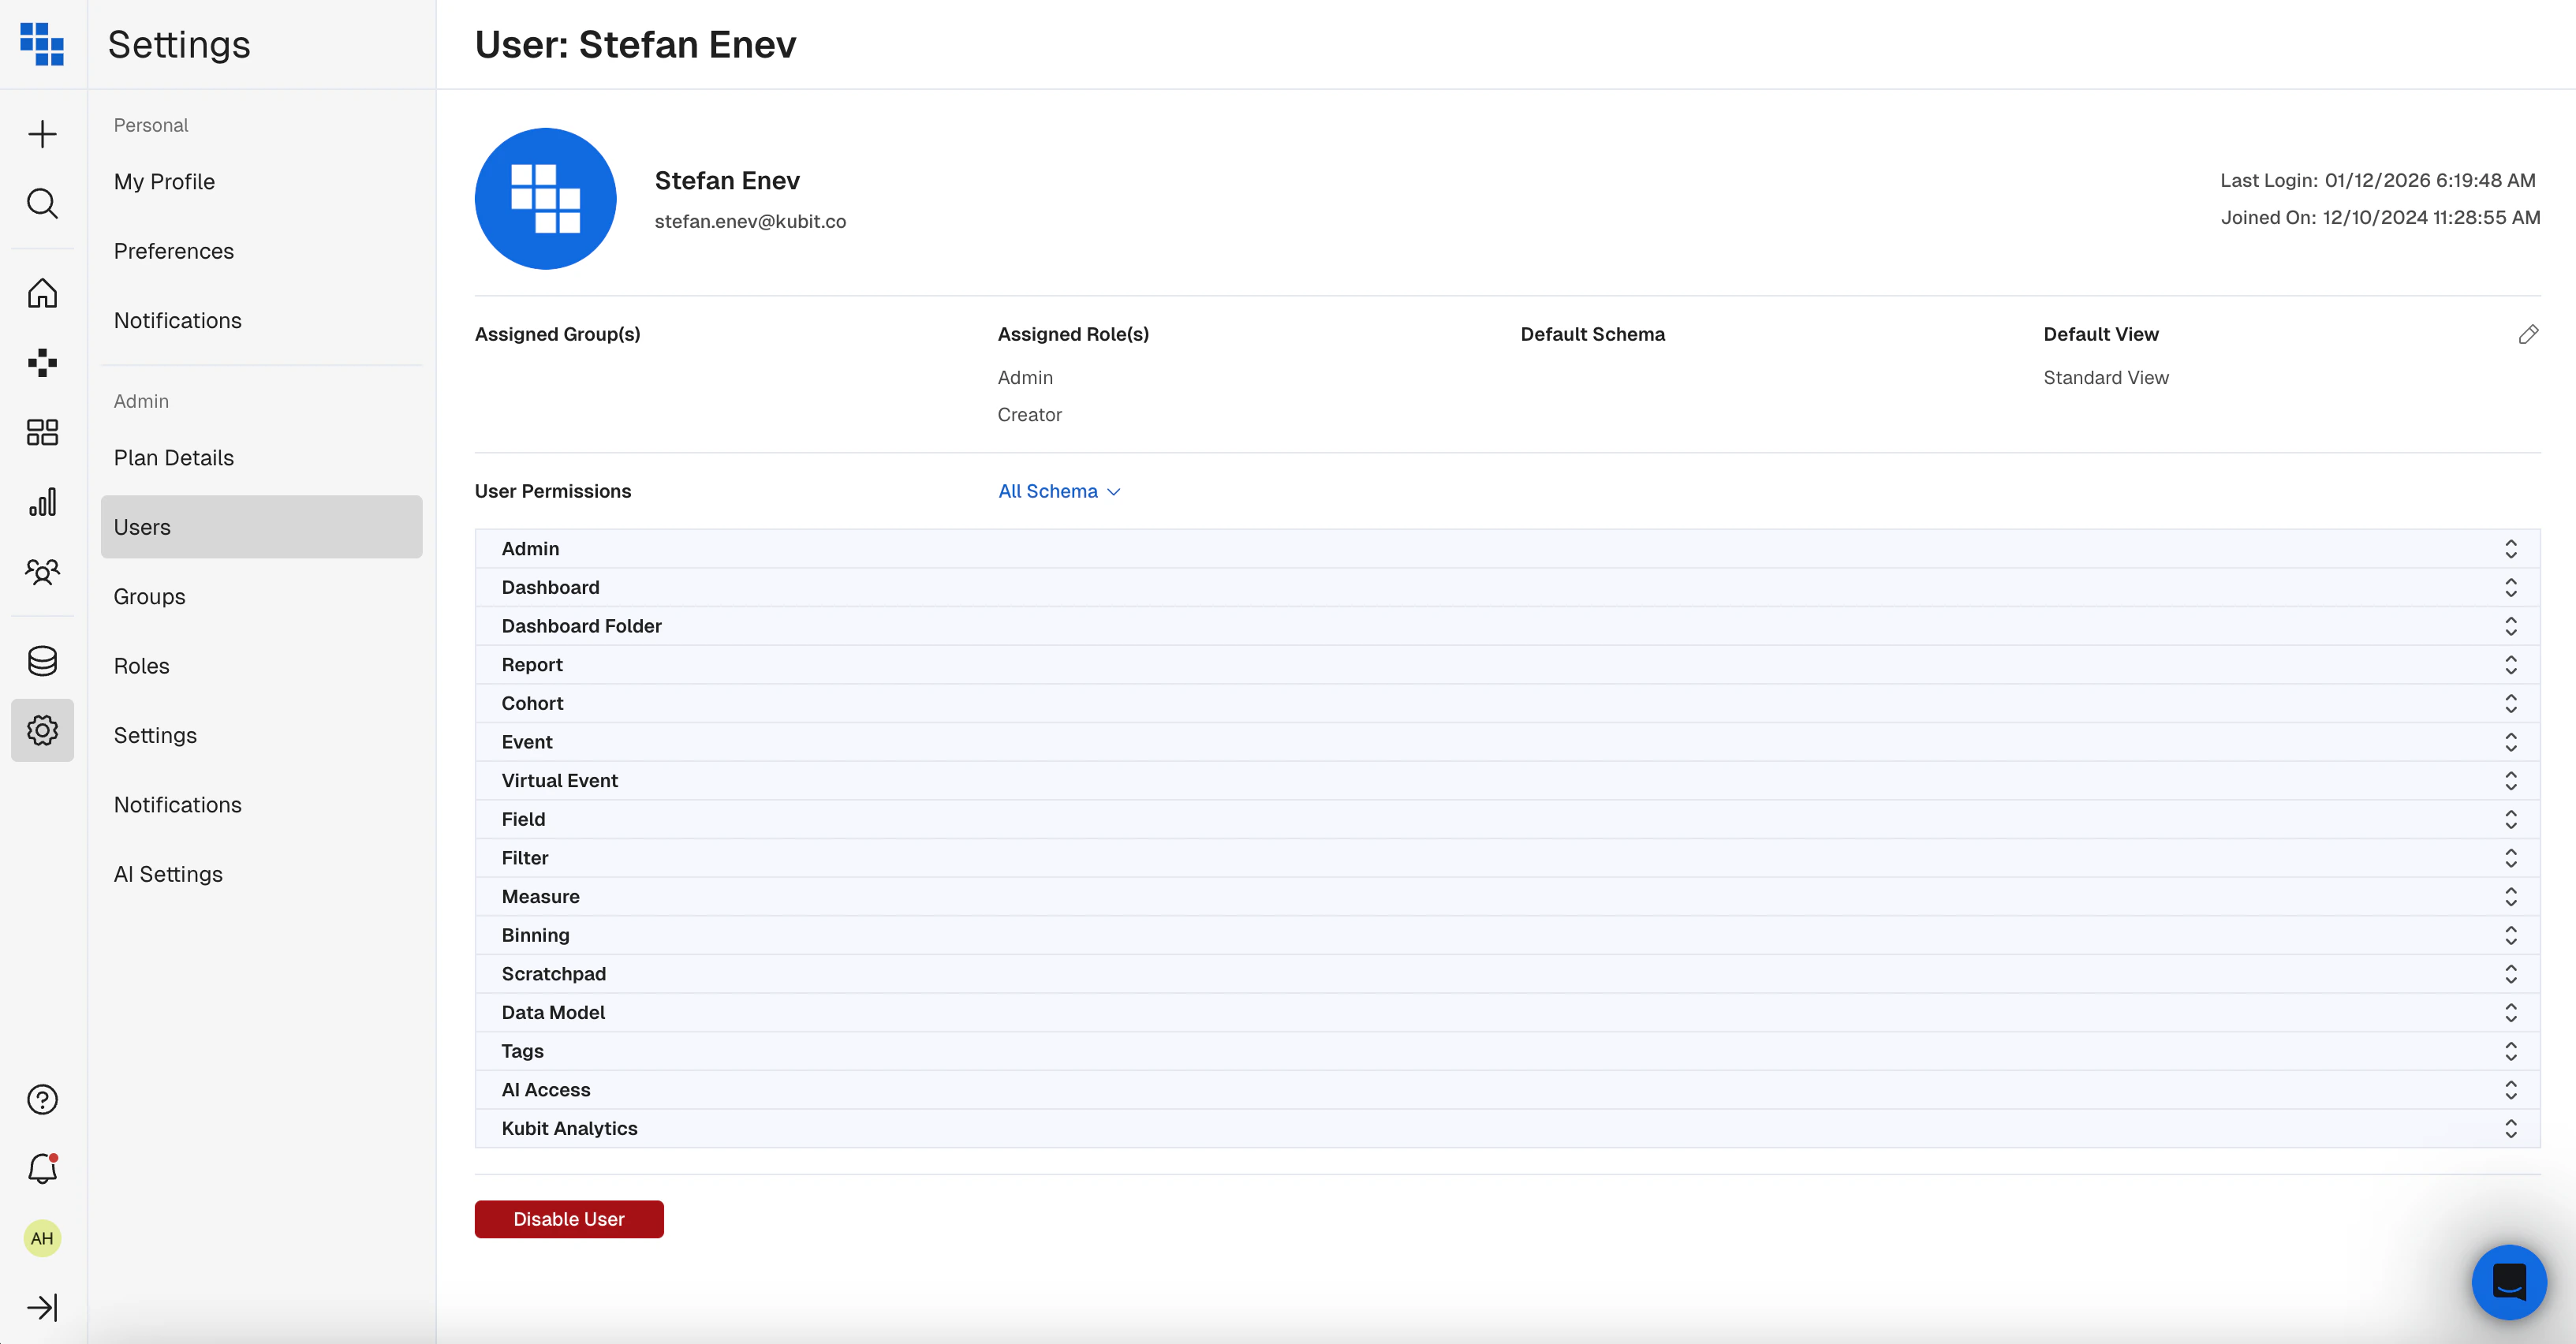Open the Roles settings page

142,666
